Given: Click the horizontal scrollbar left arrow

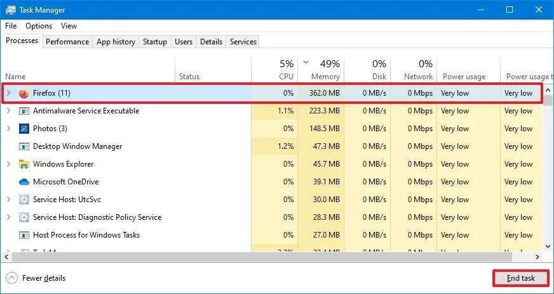Looking at the screenshot, I should 6,257.
